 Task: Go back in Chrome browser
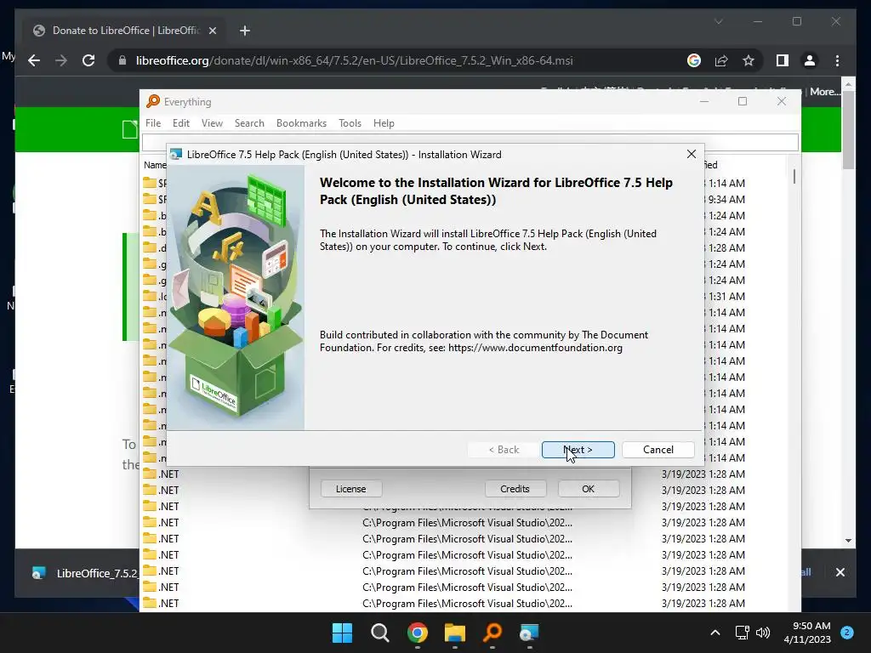(34, 60)
